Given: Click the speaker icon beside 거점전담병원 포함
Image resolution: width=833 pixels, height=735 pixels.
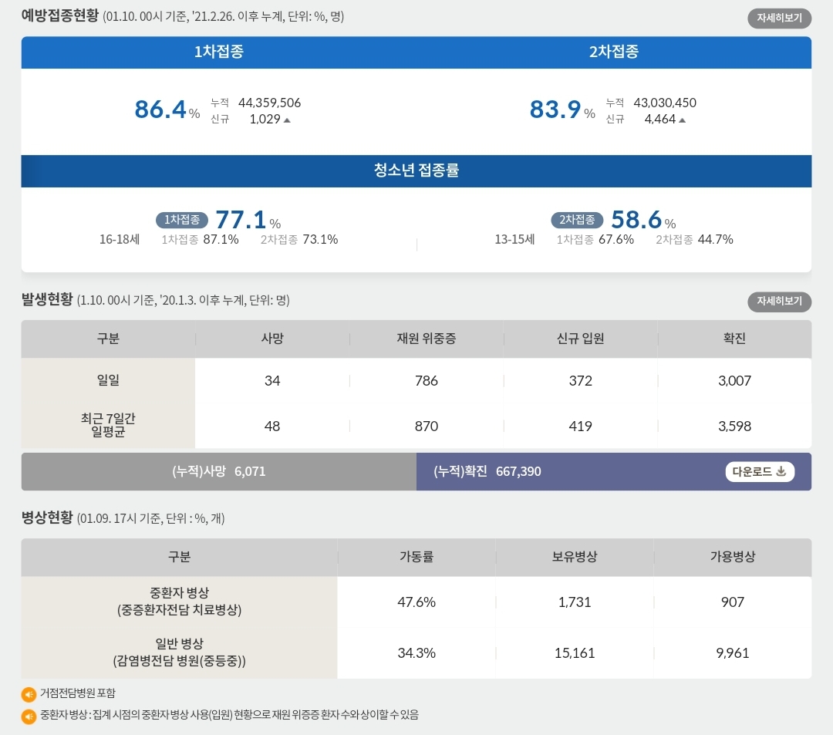Looking at the screenshot, I should tap(29, 694).
